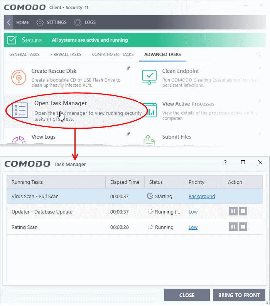Viewport: 270px width, 306px height.
Task: Click the Create Rescue Disk icon
Action: point(19,78)
